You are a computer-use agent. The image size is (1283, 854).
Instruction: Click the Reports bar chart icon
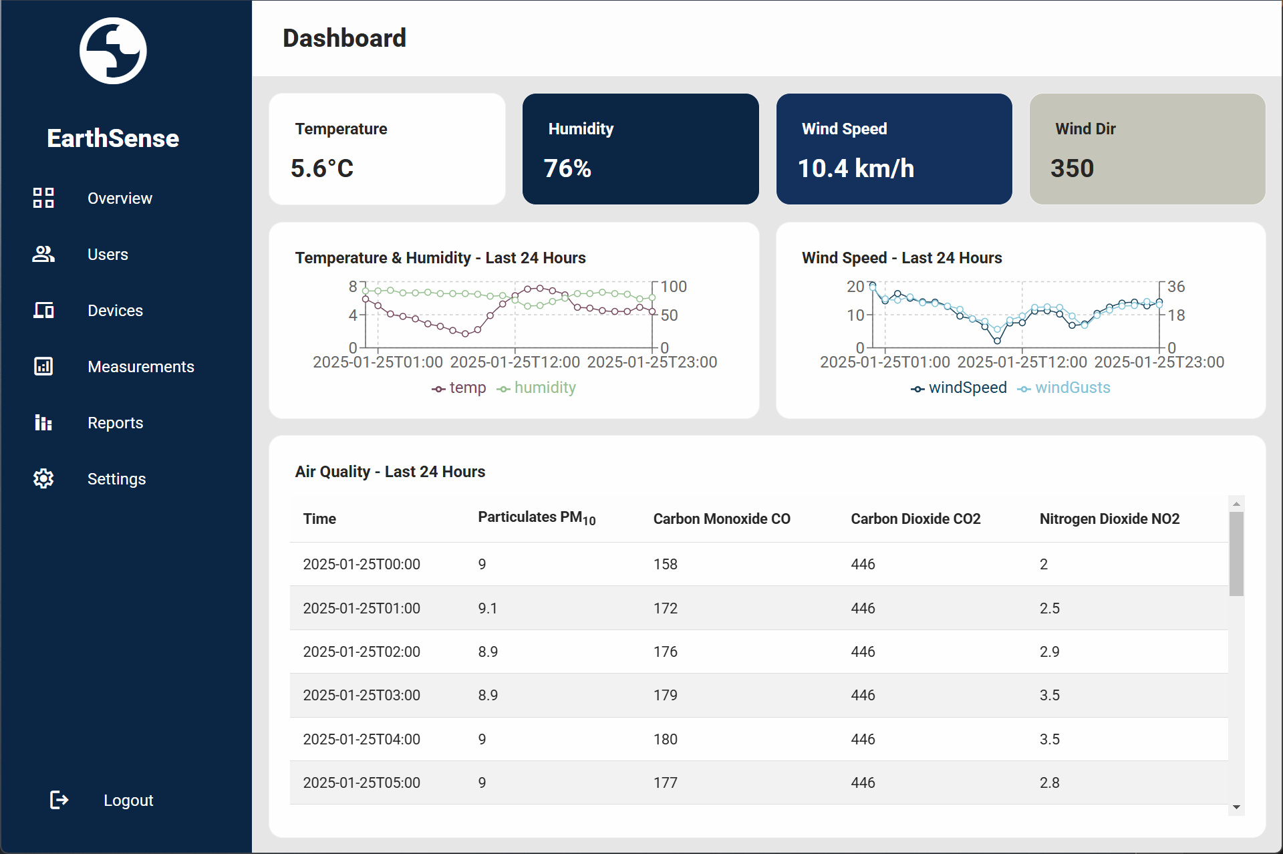43,422
